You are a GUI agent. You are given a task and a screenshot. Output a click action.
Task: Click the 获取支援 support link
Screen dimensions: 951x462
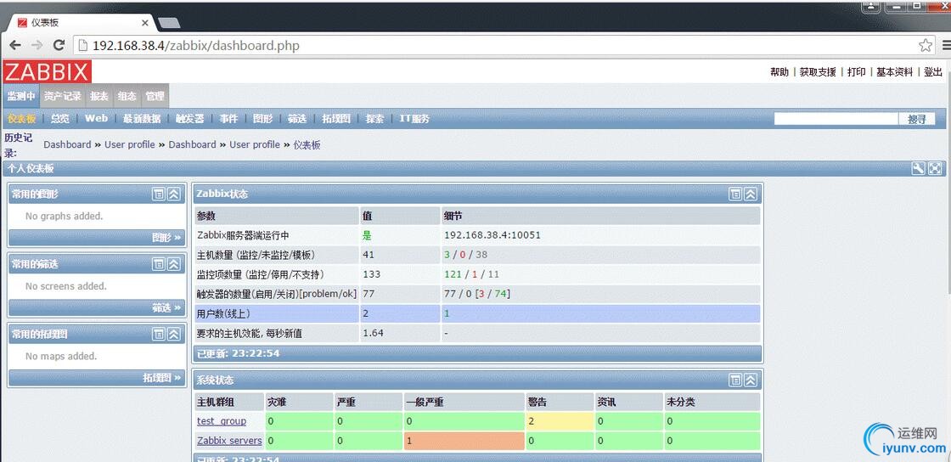click(818, 71)
